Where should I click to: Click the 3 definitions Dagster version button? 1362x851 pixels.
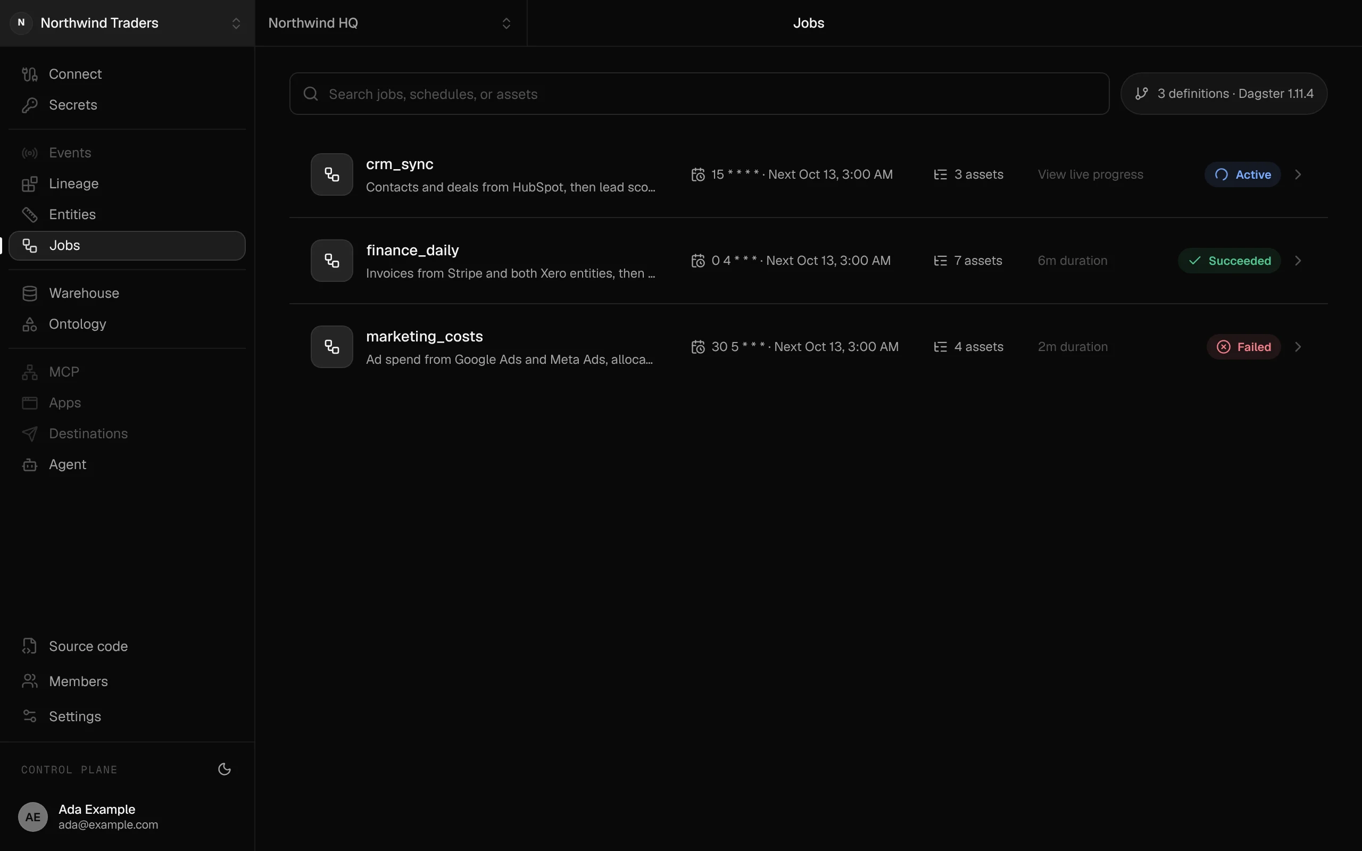[1224, 94]
